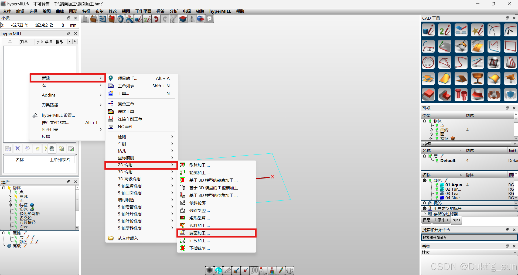Click the 02 Tur... color swatch
This screenshot has height=275, width=518.
(442, 189)
